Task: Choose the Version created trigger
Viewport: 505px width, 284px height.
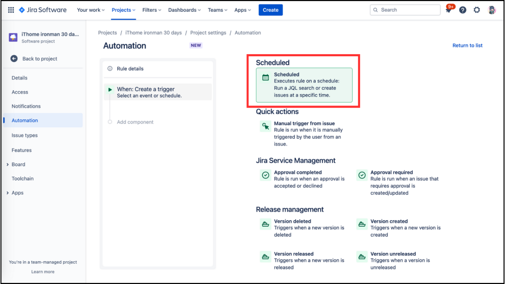Action: click(x=400, y=228)
